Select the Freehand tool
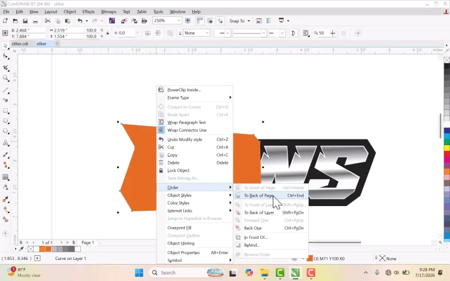450x281 pixels. click(5, 90)
